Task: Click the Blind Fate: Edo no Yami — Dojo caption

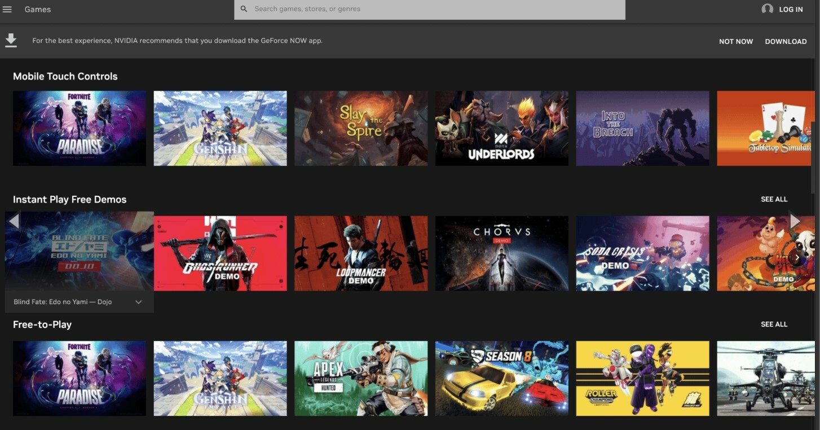Action: coord(63,302)
